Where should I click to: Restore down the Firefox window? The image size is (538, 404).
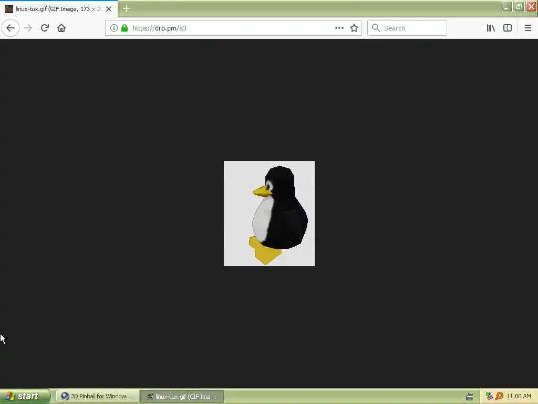pos(519,6)
